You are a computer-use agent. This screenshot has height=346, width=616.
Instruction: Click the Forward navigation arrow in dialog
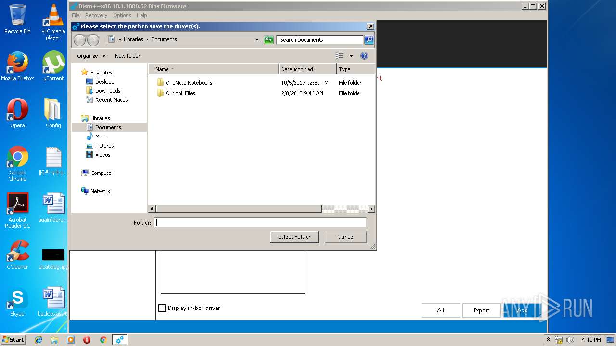pyautogui.click(x=93, y=40)
